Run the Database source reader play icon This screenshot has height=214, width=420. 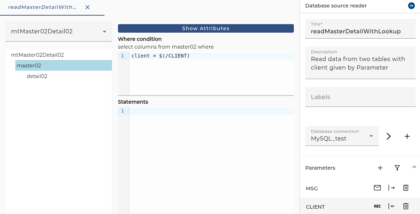pos(411,6)
